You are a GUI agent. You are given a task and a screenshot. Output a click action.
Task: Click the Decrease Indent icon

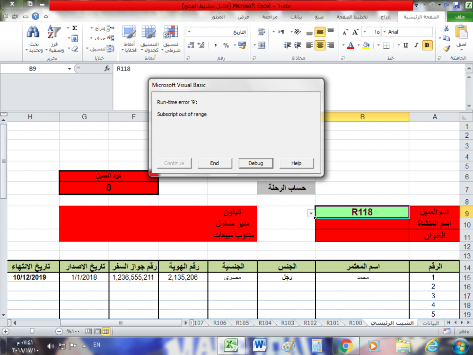click(298, 45)
